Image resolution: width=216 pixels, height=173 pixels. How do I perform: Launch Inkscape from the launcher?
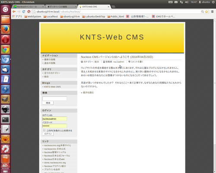pos(5,109)
